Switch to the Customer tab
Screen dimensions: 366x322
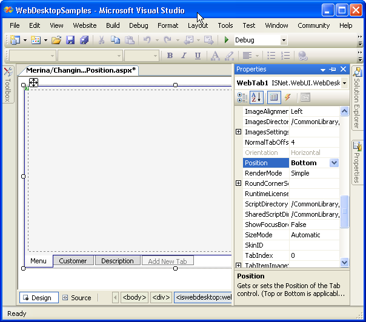tap(73, 261)
